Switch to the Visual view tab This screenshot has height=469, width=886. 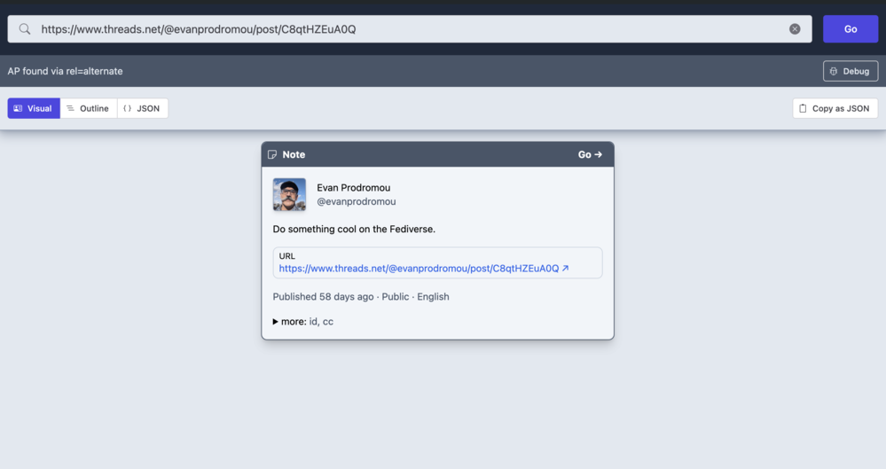point(34,108)
